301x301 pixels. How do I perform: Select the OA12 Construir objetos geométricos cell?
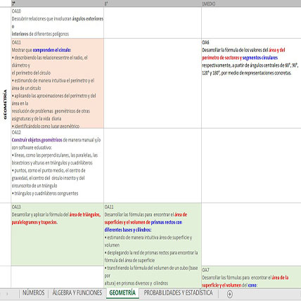pos(58,166)
